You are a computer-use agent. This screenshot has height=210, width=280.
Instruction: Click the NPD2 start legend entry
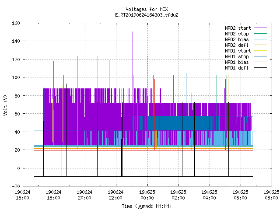(x=238, y=28)
